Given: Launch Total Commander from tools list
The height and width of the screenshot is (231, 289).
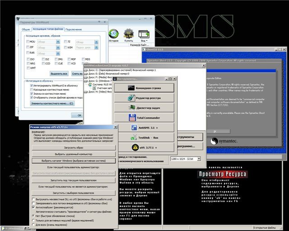Looking at the screenshot, I should [144, 118].
